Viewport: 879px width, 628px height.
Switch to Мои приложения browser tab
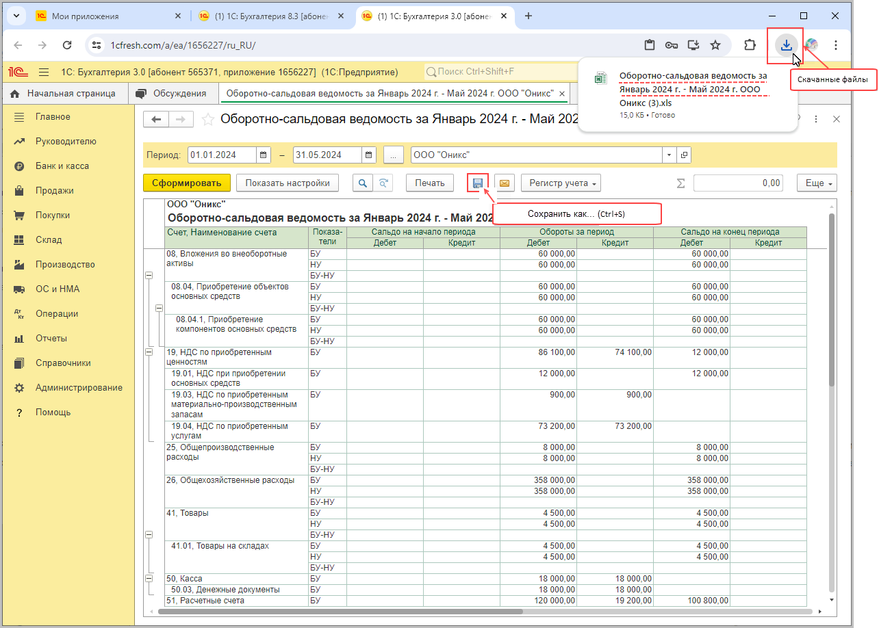(110, 16)
